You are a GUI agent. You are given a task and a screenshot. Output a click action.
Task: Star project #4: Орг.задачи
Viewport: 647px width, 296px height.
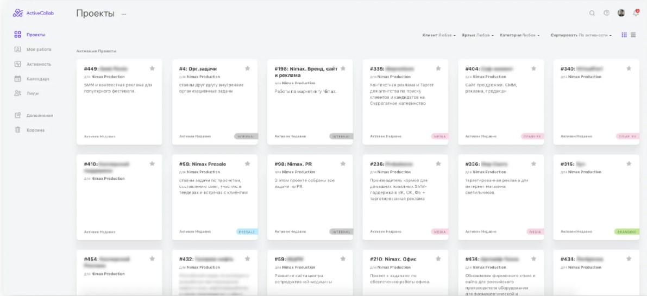click(x=247, y=68)
